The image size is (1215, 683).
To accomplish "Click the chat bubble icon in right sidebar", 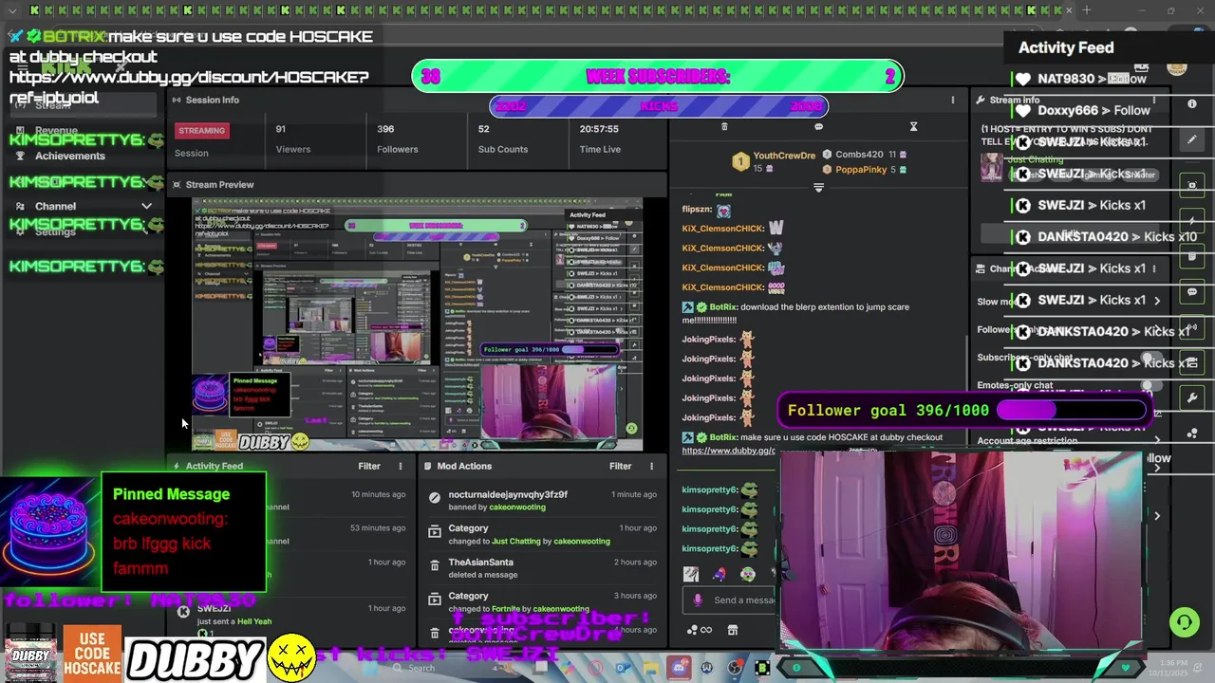I will point(1192,292).
